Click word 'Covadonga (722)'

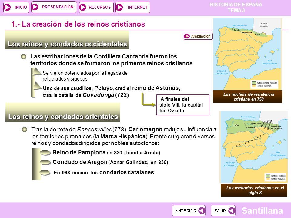[x=105, y=95]
